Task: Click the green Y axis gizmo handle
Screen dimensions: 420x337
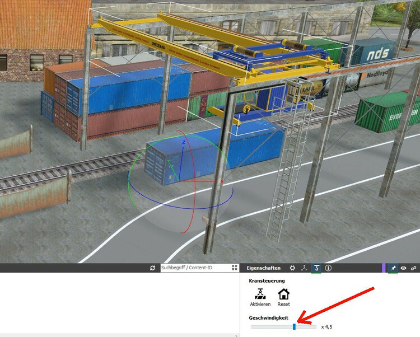Action: coord(169,161)
